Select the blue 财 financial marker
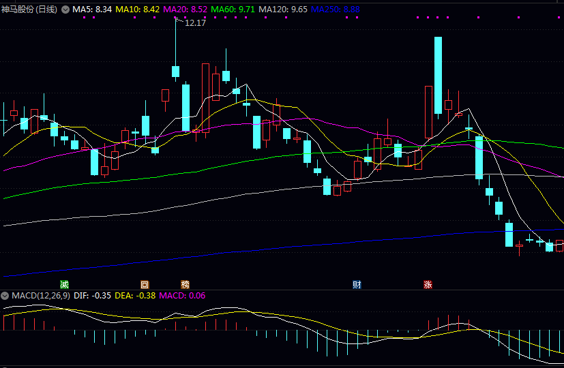564x368 pixels. coord(357,284)
